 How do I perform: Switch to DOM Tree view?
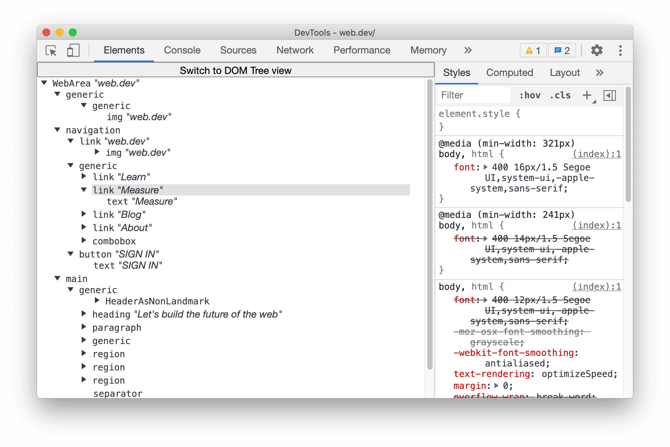236,70
